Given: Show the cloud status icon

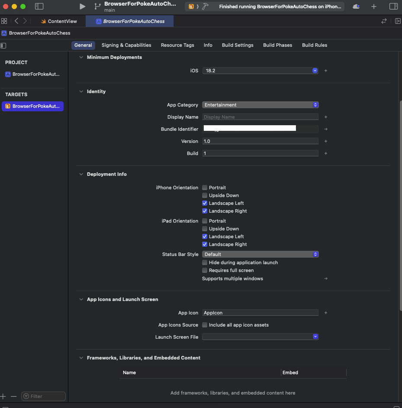Looking at the screenshot, I should 356,6.
